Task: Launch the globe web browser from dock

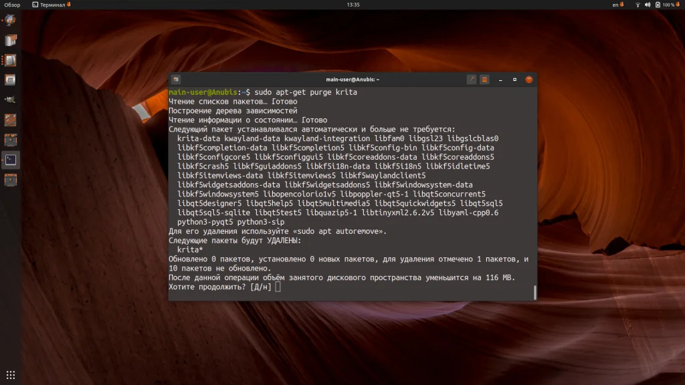Action: [11, 20]
